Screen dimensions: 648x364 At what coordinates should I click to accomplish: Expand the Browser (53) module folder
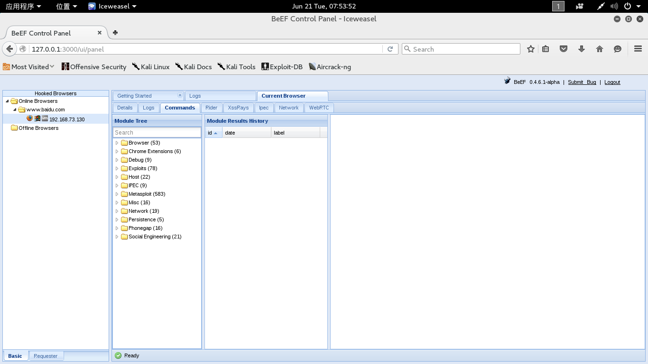[117, 143]
